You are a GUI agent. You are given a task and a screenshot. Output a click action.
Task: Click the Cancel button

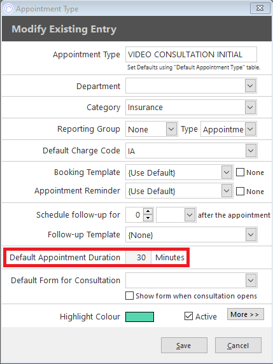click(238, 346)
